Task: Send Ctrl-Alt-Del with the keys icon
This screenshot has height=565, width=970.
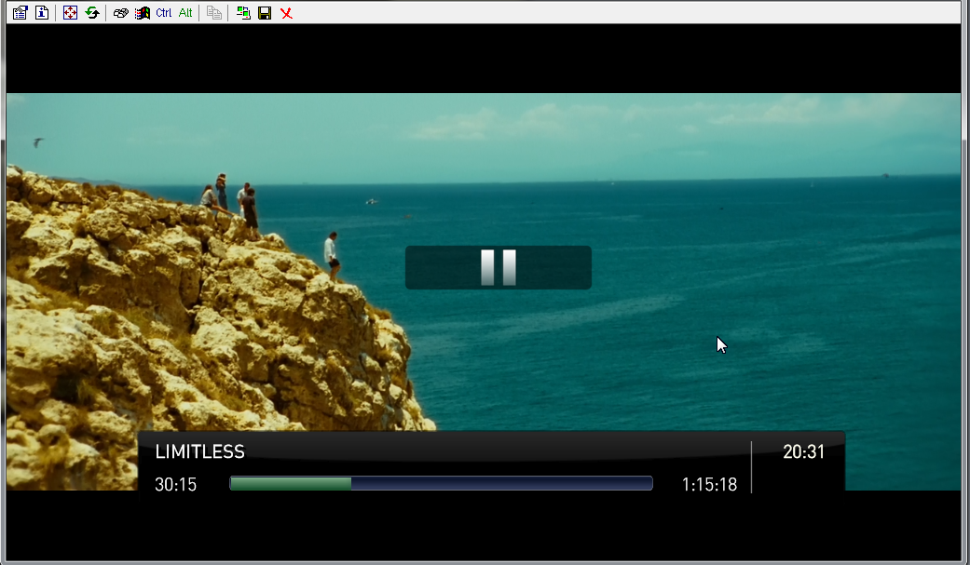Action: (x=120, y=12)
